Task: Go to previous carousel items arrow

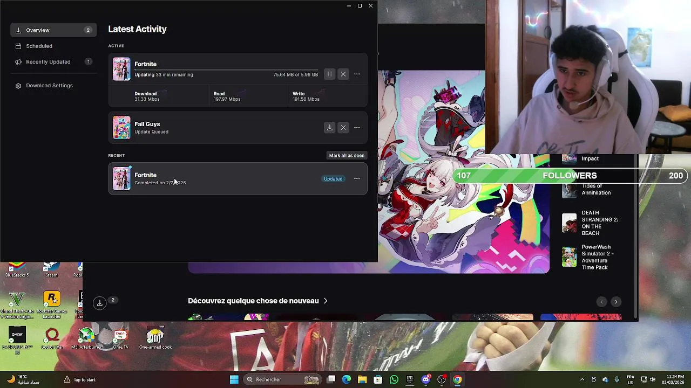Action: (x=602, y=302)
